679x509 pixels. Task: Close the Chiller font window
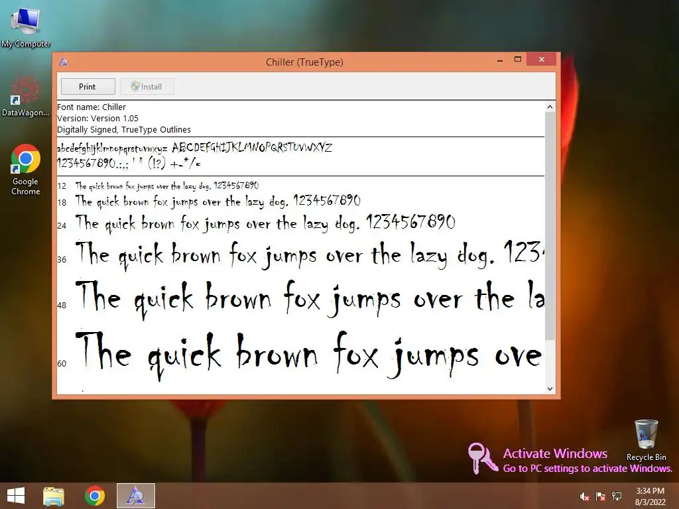tap(541, 59)
